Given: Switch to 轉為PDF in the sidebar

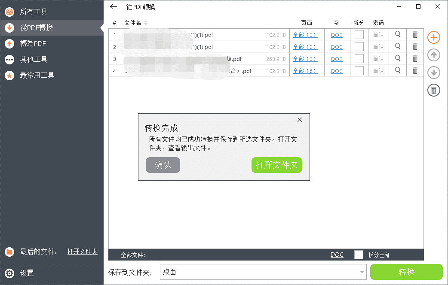Looking at the screenshot, I should click(52, 43).
